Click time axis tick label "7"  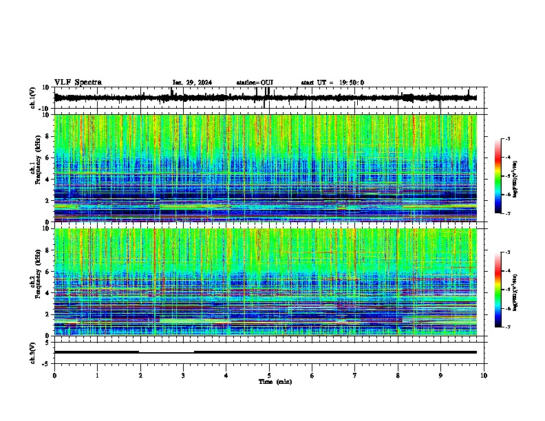click(x=355, y=376)
